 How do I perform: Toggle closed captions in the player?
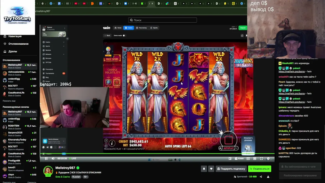click(248, 159)
